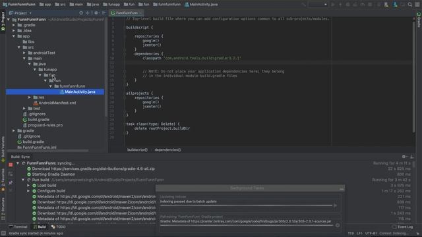
Task: Collapse the Run build node
Action: (x=23, y=180)
